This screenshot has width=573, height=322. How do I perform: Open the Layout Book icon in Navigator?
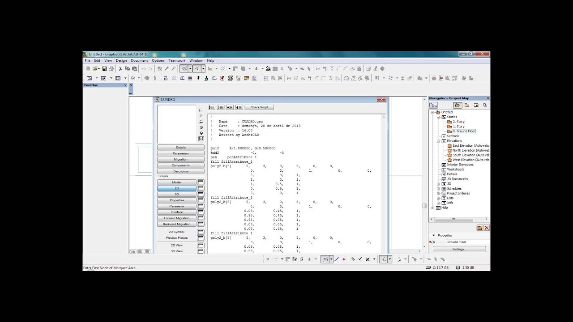click(x=476, y=105)
